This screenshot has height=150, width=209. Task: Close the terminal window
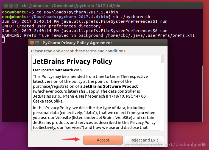(6, 6)
